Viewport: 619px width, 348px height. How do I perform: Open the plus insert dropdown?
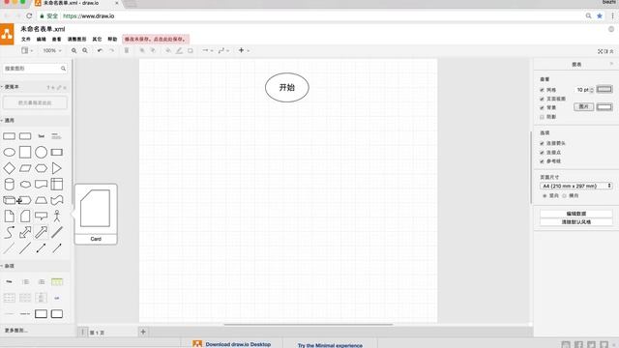(244, 50)
